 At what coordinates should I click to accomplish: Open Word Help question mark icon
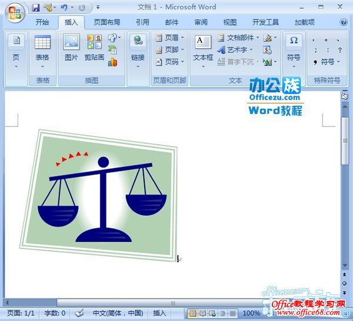[x=344, y=22]
